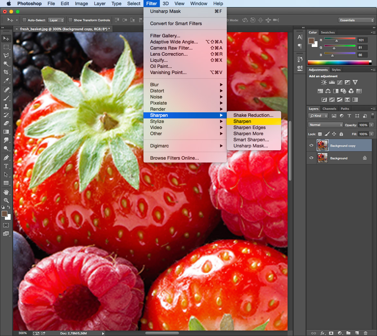The image size is (377, 336).
Task: Open the Apple menu
Action: 9,4
